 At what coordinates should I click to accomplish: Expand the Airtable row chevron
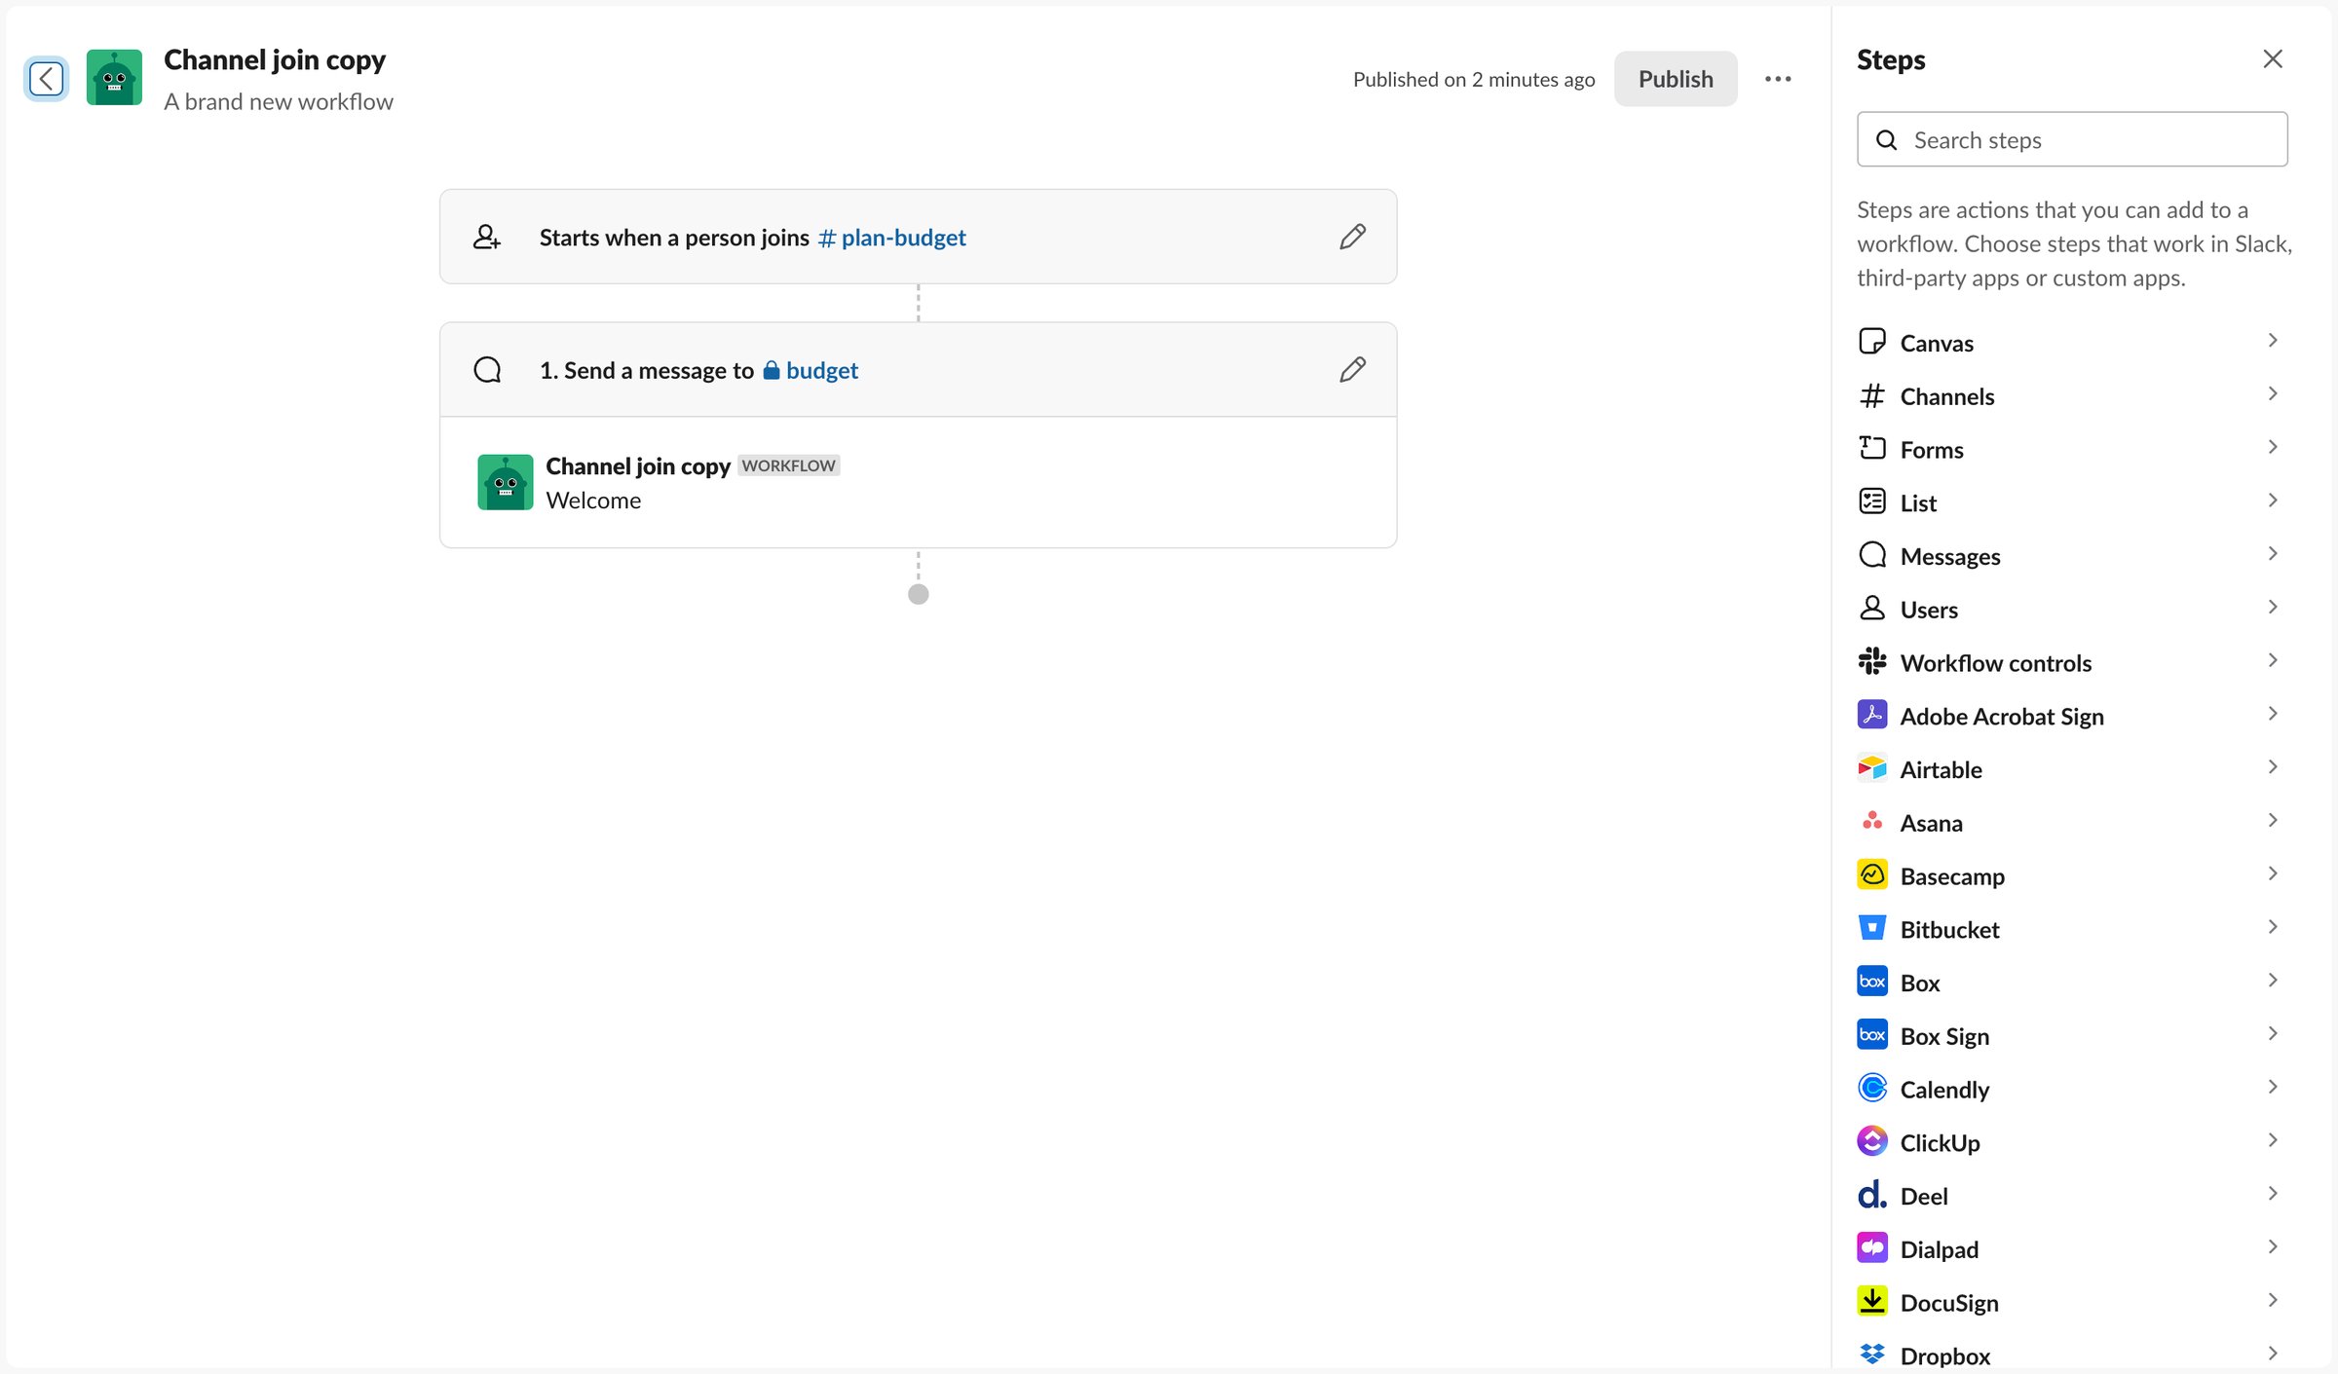(2272, 766)
